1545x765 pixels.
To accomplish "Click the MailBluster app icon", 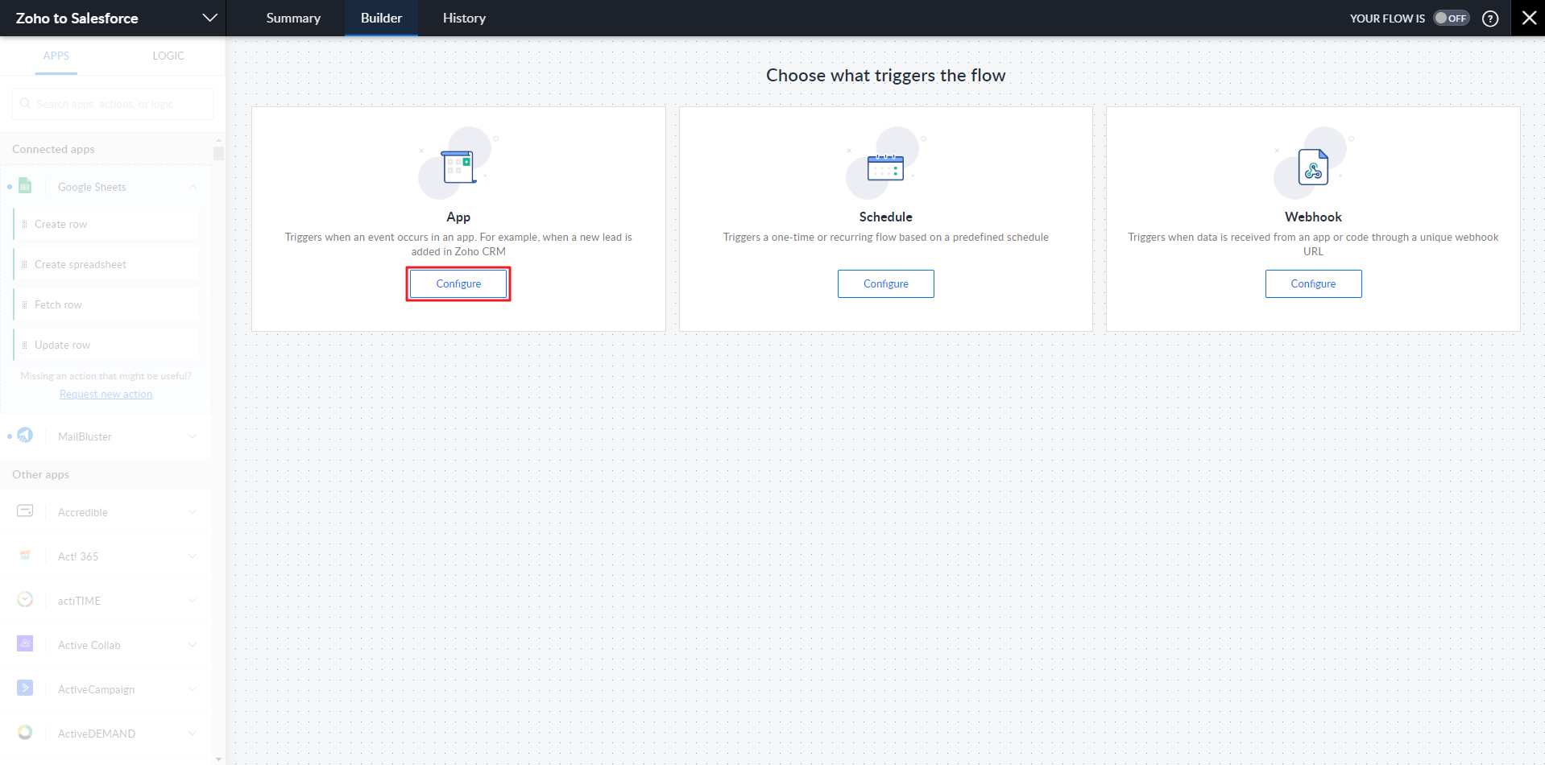I will 25,436.
